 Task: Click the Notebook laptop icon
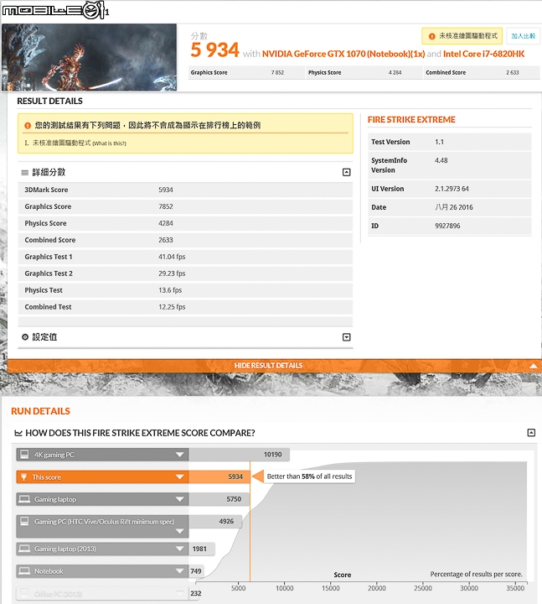[x=24, y=571]
